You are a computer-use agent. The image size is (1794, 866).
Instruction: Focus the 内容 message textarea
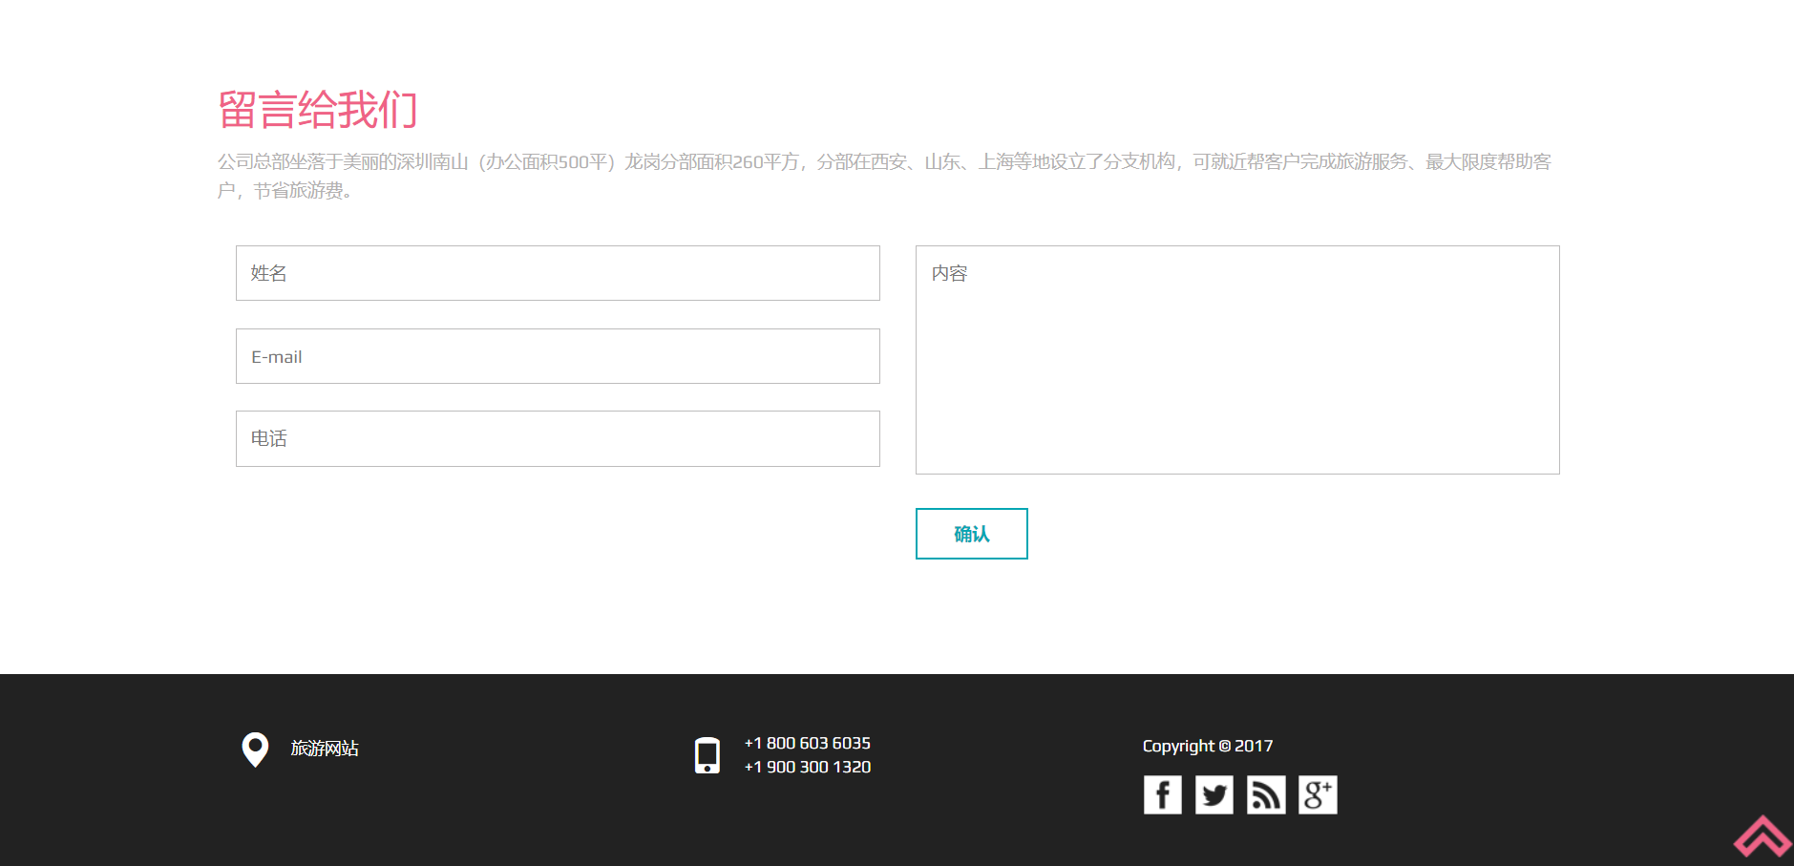click(x=1237, y=360)
